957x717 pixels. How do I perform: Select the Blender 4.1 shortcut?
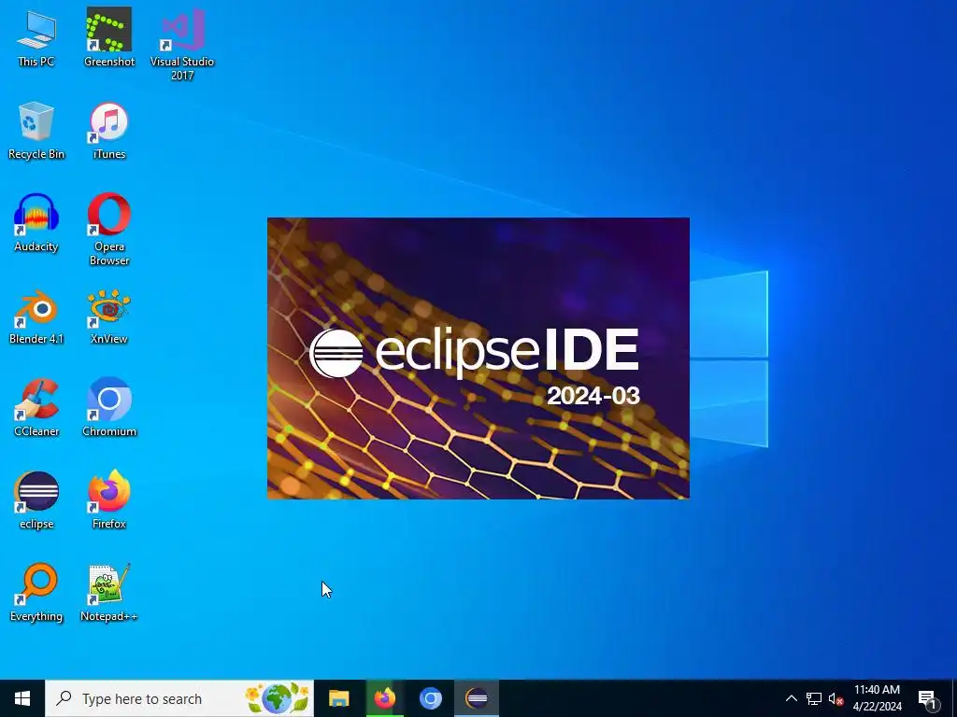(x=36, y=316)
